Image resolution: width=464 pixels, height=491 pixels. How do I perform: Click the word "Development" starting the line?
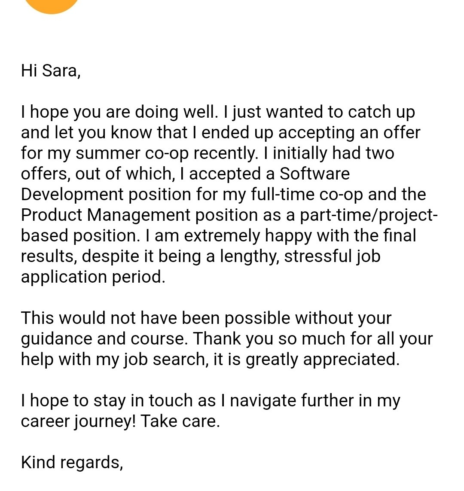(72, 195)
